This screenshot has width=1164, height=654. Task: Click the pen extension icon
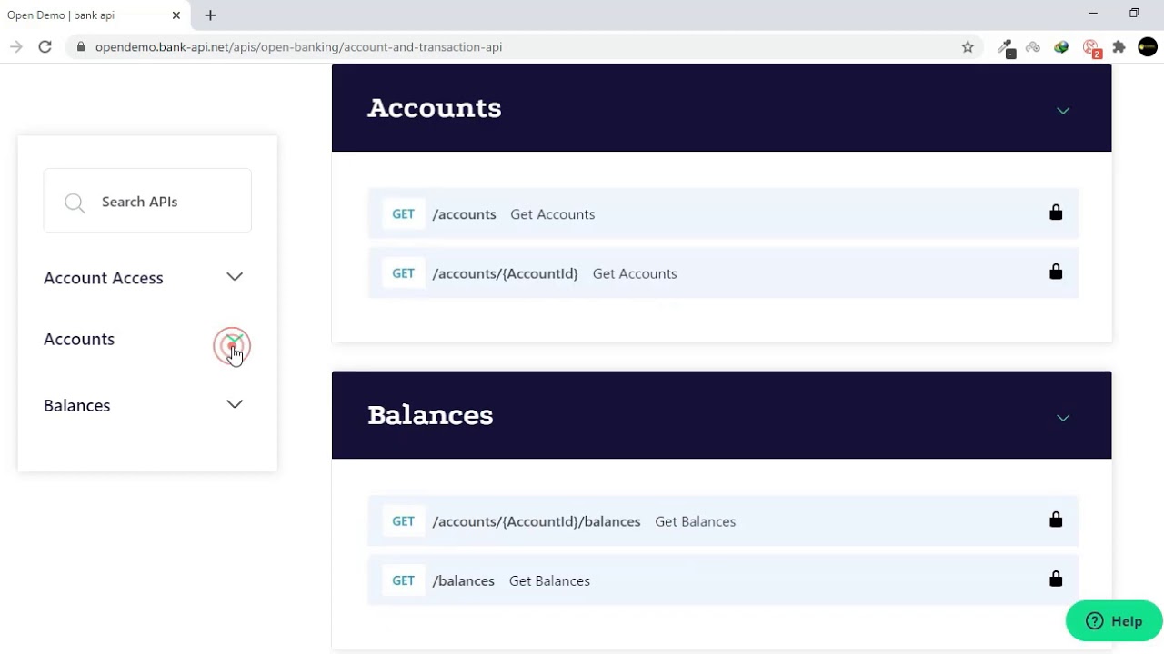tap(1005, 47)
